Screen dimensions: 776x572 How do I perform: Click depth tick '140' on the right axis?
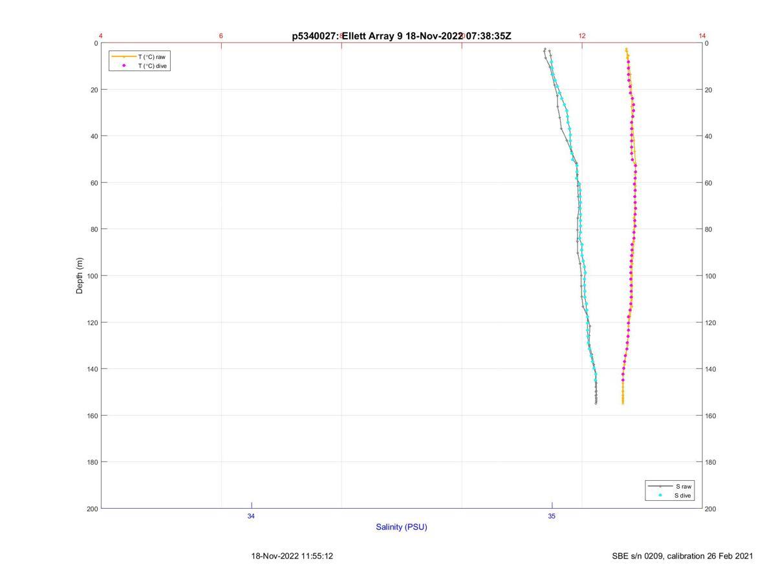pyautogui.click(x=711, y=369)
